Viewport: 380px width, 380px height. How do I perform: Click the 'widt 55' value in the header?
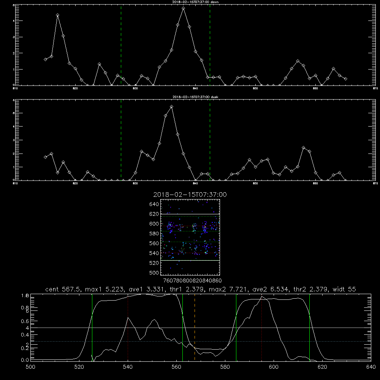pos(345,289)
